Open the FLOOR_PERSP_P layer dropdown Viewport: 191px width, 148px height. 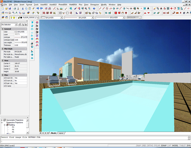(38, 17)
